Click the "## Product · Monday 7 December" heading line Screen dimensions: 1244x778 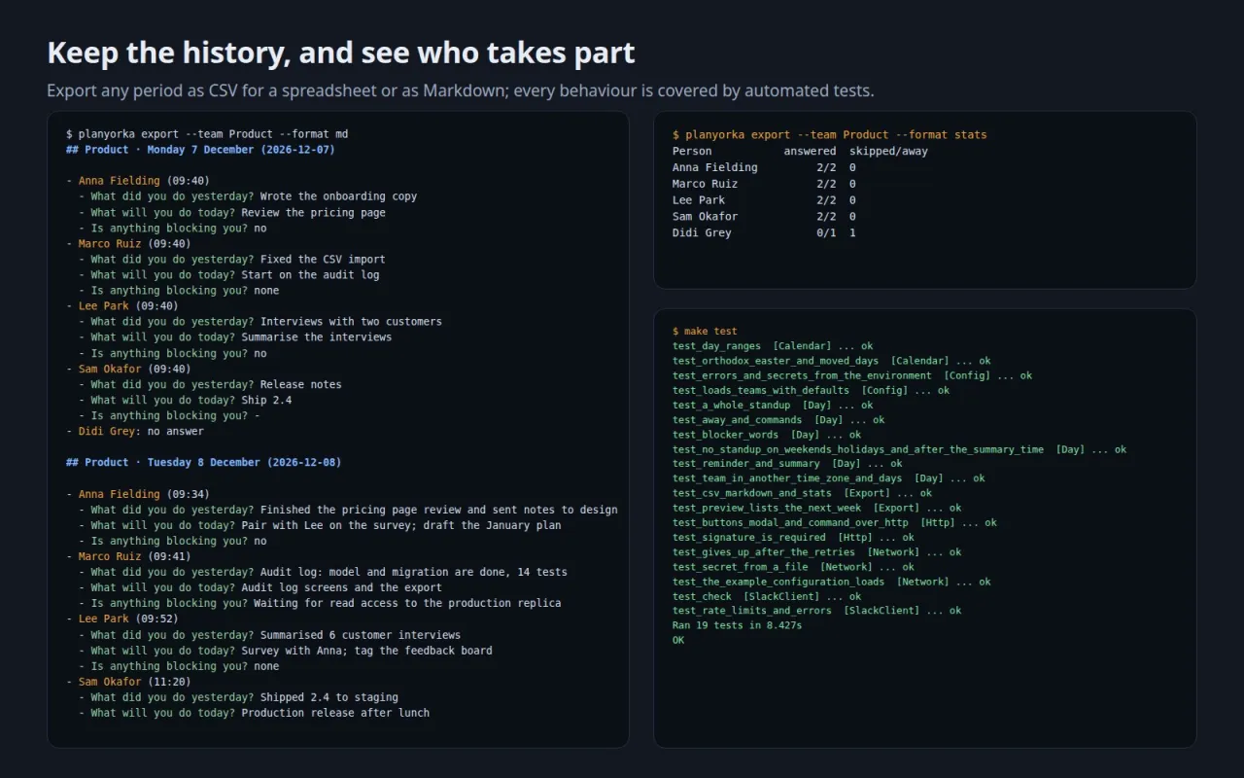tap(200, 150)
